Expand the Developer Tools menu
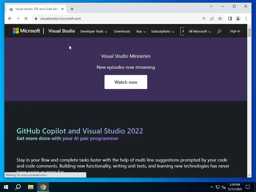Image resolution: width=256 pixels, height=192 pixels. tap(93, 31)
